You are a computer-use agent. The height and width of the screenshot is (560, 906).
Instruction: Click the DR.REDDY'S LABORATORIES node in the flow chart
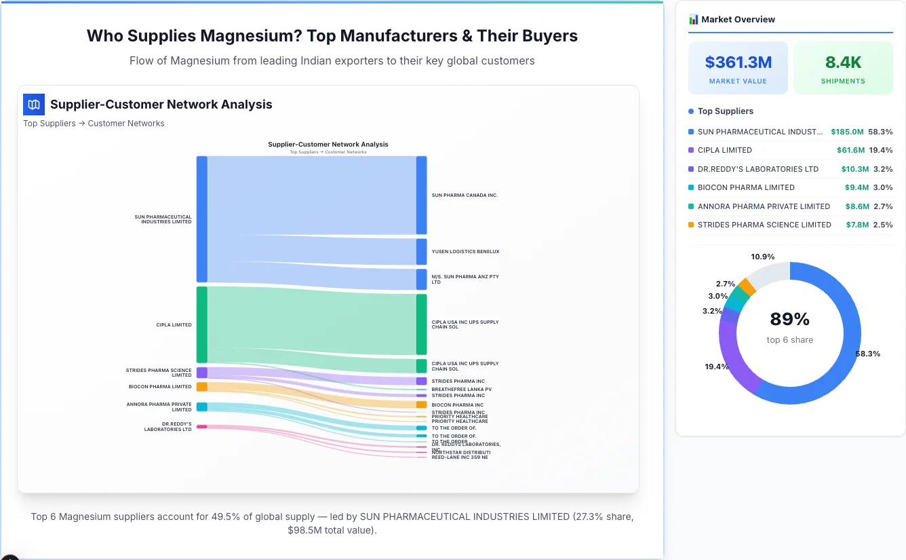pyautogui.click(x=200, y=426)
